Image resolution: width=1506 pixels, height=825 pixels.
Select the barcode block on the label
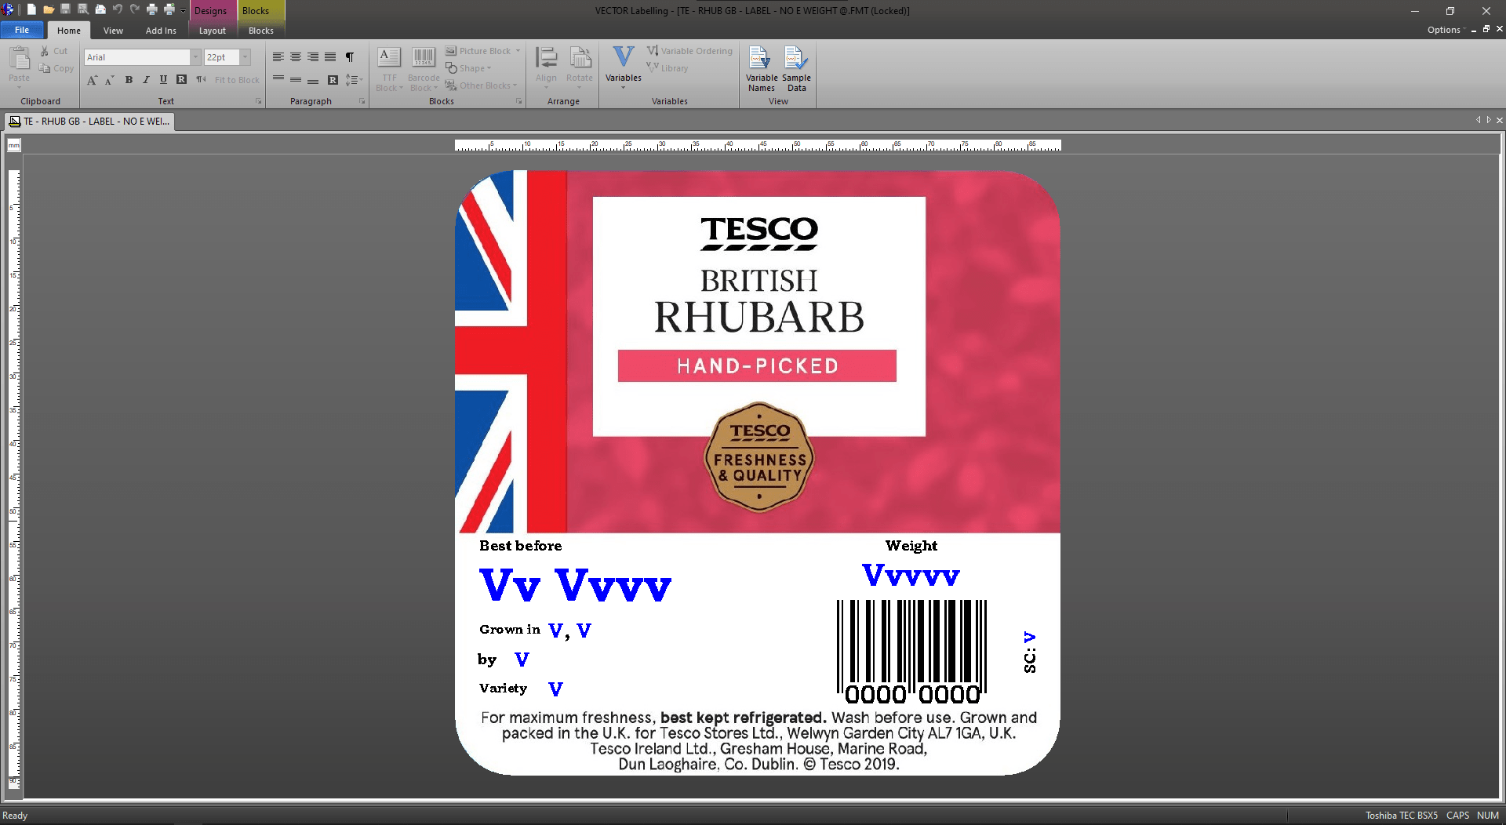pyautogui.click(x=911, y=652)
